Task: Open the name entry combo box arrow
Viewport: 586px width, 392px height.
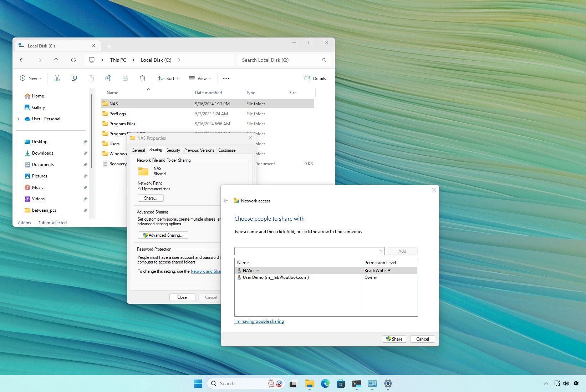Action: click(x=381, y=251)
